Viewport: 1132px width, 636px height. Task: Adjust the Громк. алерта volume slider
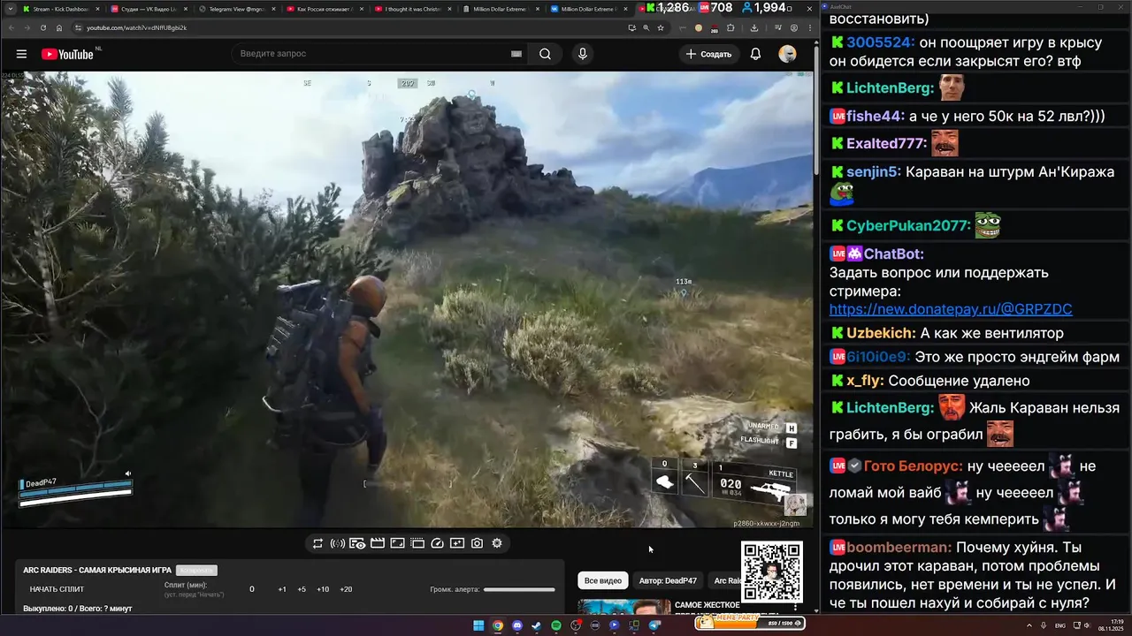click(x=519, y=589)
